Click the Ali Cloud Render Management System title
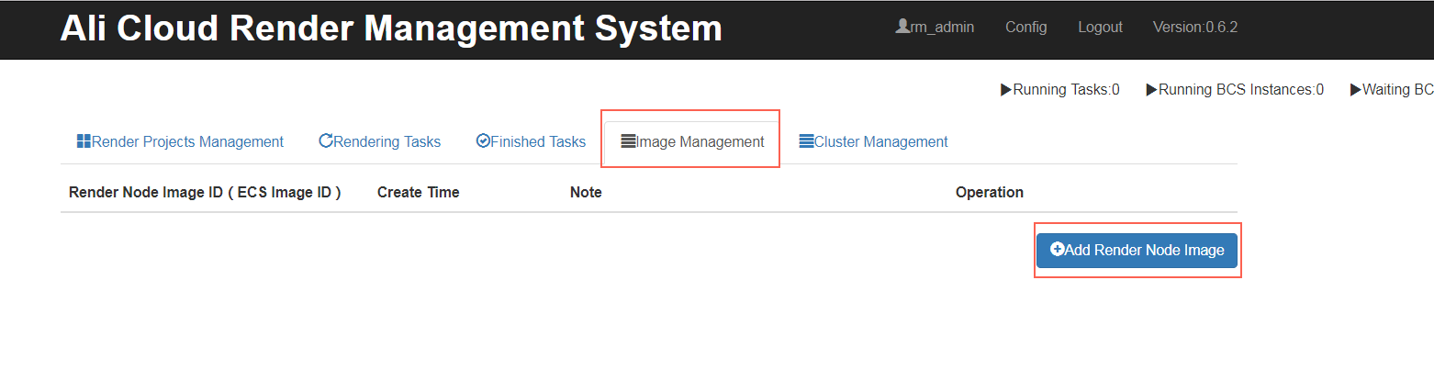Screen dimensions: 1434x370 391,29
